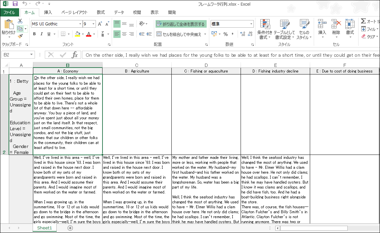Apply percent style format
Viewport: 380px width, 233px height.
226,34
